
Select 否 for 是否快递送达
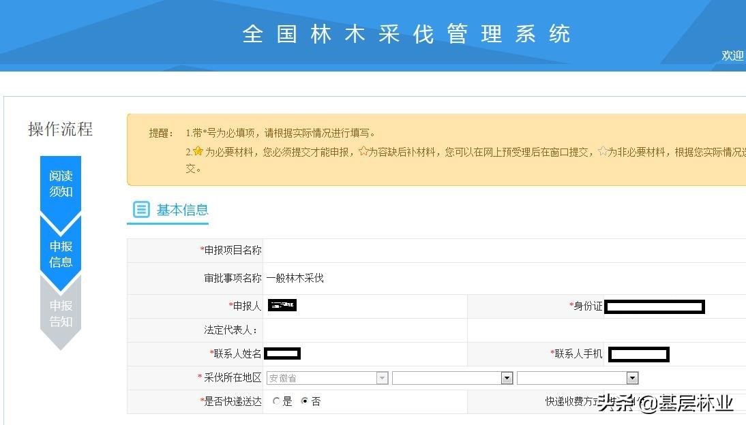305,401
